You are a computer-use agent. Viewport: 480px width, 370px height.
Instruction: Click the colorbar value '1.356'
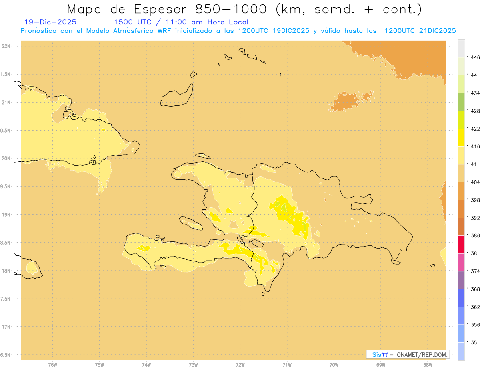click(473, 325)
